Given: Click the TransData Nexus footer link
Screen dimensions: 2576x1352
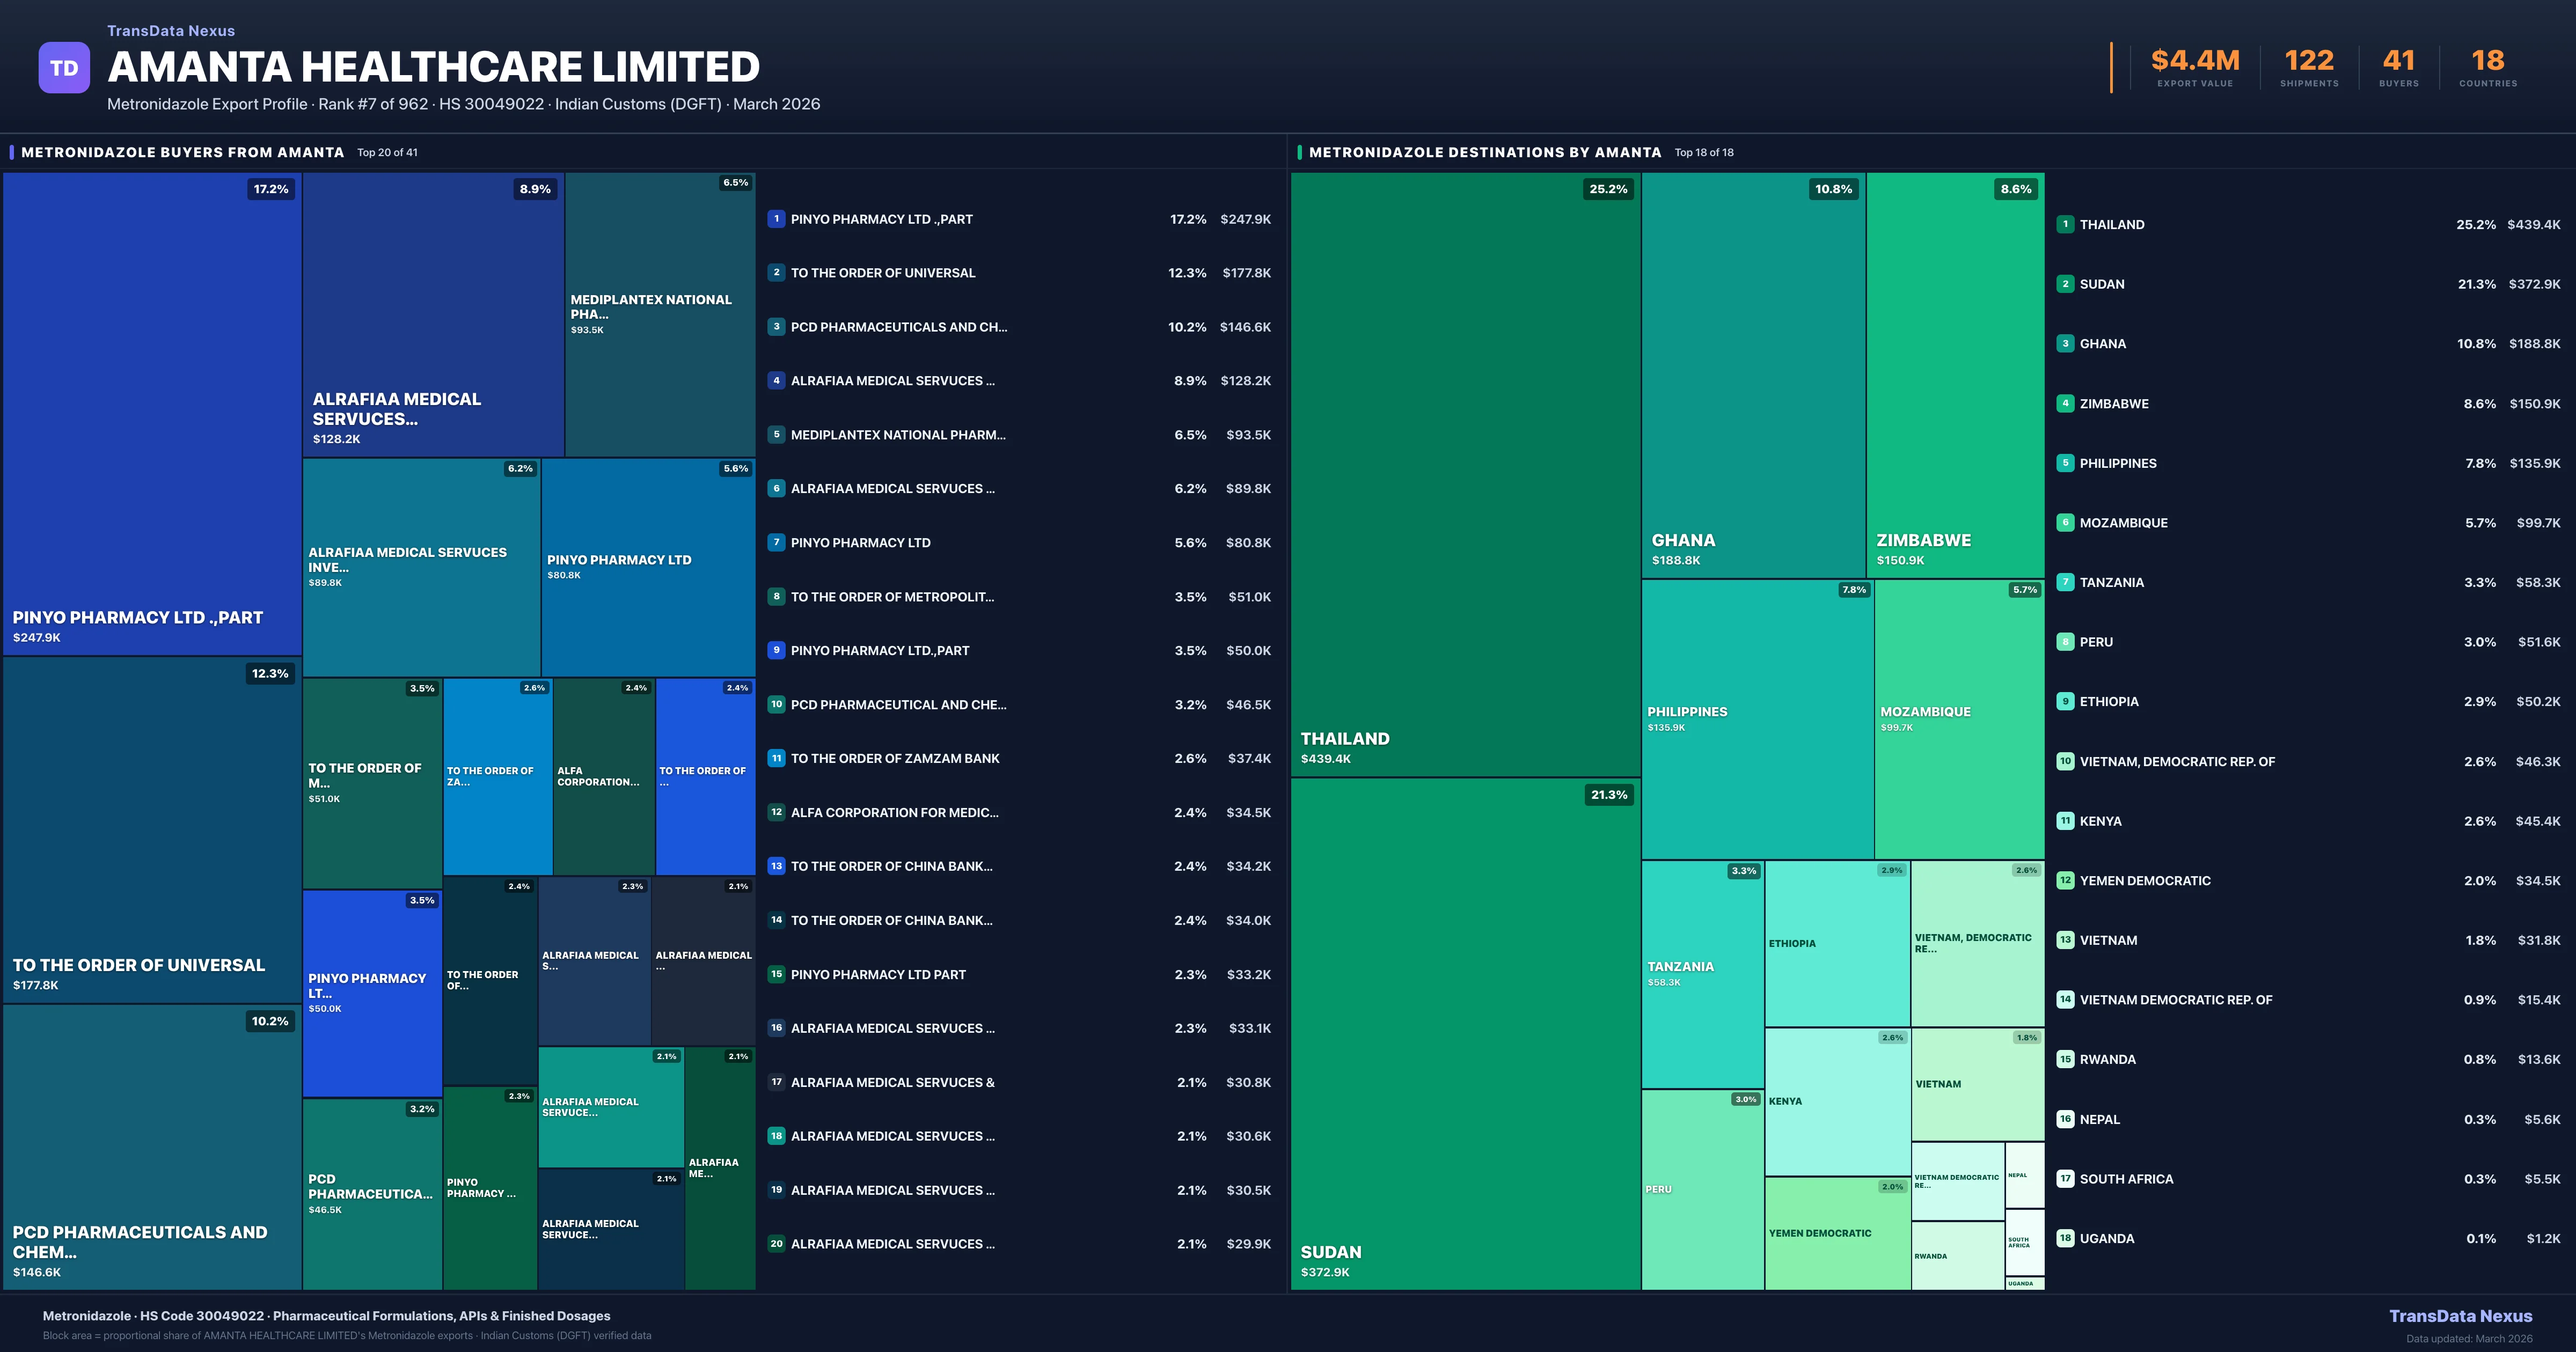Looking at the screenshot, I should (x=2460, y=1316).
